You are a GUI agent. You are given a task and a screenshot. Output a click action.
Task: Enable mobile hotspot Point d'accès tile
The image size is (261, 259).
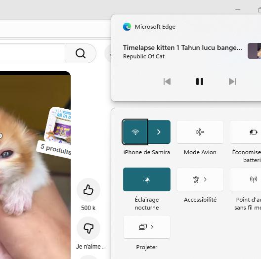point(246,179)
